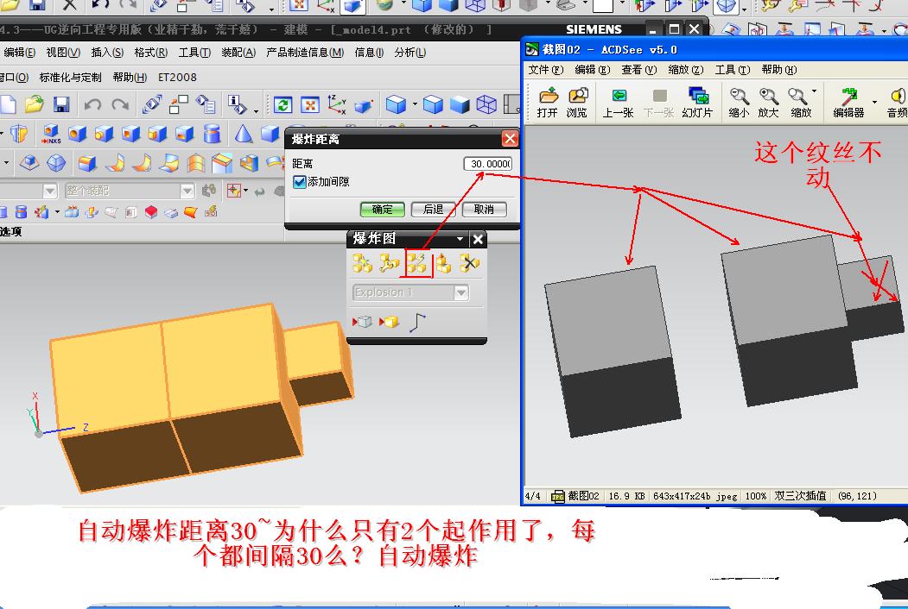Click the Unexplode Component icon

444,264
